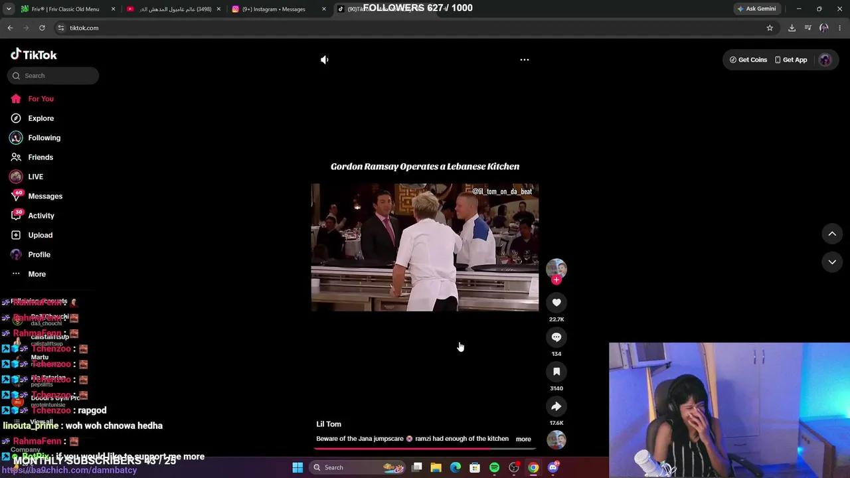Reload the current page
850x478 pixels.
[42, 28]
